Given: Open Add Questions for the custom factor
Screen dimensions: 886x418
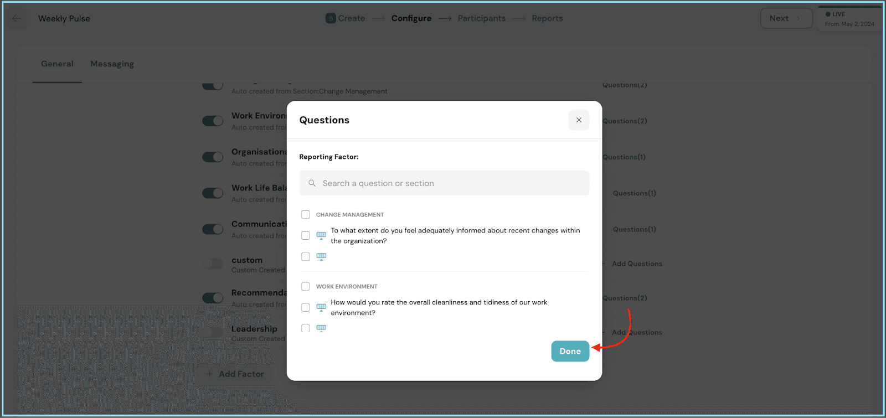Looking at the screenshot, I should (637, 264).
